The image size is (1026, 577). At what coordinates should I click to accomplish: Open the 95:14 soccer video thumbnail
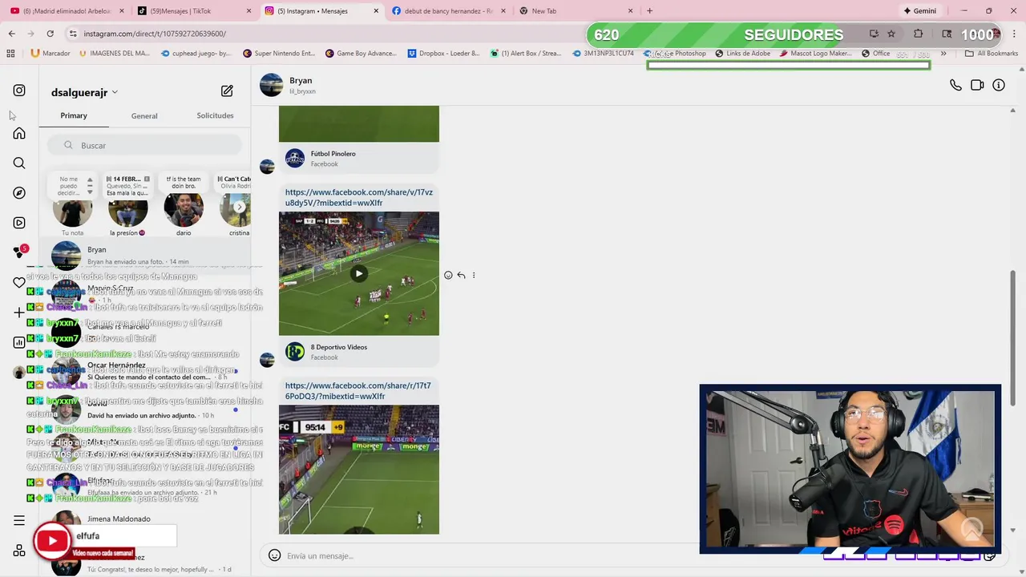point(359,470)
